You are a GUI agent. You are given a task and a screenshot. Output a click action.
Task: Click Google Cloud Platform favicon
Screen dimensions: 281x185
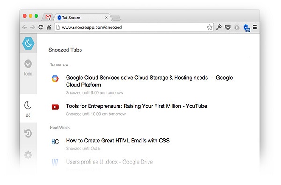coord(55,78)
